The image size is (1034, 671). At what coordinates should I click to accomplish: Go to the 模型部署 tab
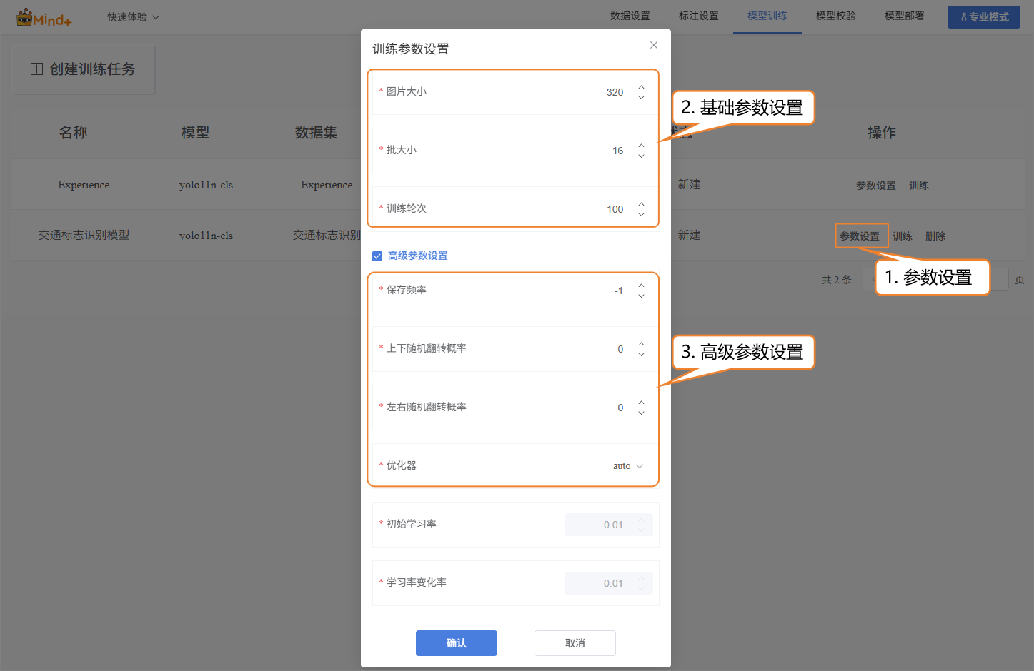click(904, 16)
